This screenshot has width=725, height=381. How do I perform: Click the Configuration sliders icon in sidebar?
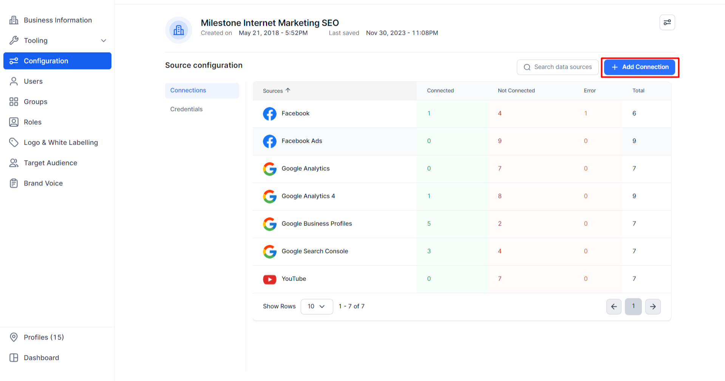point(14,61)
